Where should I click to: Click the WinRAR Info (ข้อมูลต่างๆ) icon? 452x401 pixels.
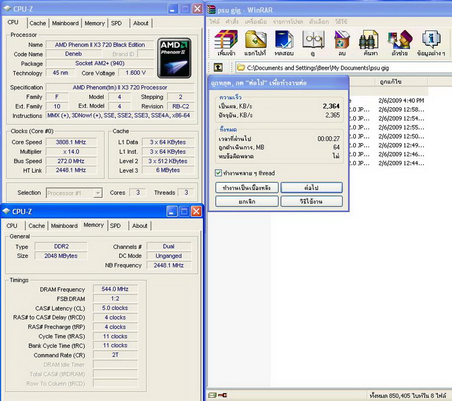tap(431, 42)
